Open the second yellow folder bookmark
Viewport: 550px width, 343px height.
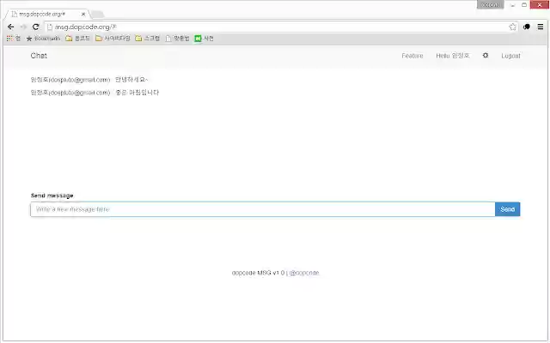(113, 38)
